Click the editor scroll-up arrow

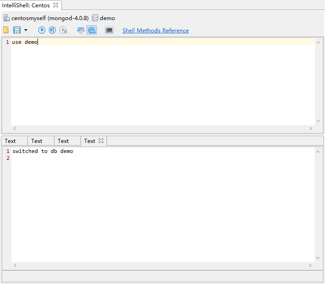pyautogui.click(x=318, y=42)
